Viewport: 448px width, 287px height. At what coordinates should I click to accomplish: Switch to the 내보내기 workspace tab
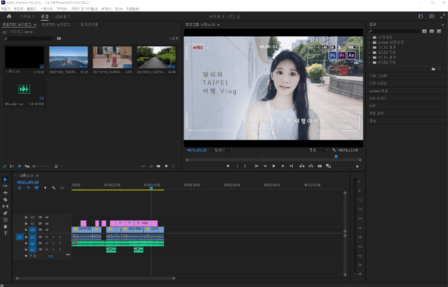(62, 16)
